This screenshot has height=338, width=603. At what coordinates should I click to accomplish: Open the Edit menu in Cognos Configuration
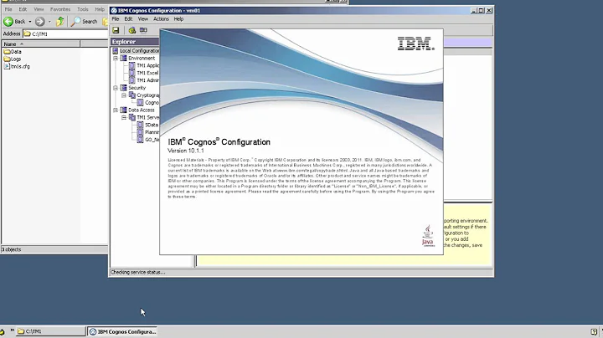pos(128,18)
